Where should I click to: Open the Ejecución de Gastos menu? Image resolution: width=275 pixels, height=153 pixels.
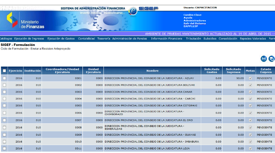click(61, 39)
